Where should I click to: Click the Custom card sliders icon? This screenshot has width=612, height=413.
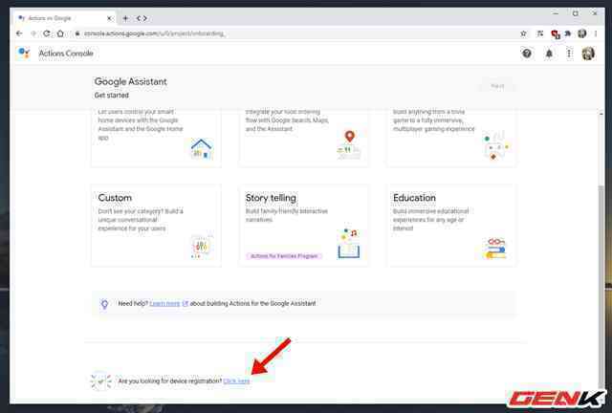[201, 247]
